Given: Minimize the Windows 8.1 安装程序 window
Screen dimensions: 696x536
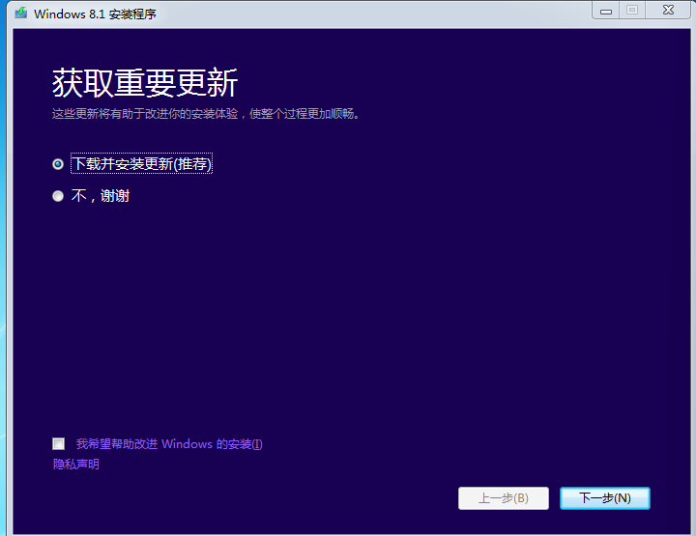Looking at the screenshot, I should (606, 10).
